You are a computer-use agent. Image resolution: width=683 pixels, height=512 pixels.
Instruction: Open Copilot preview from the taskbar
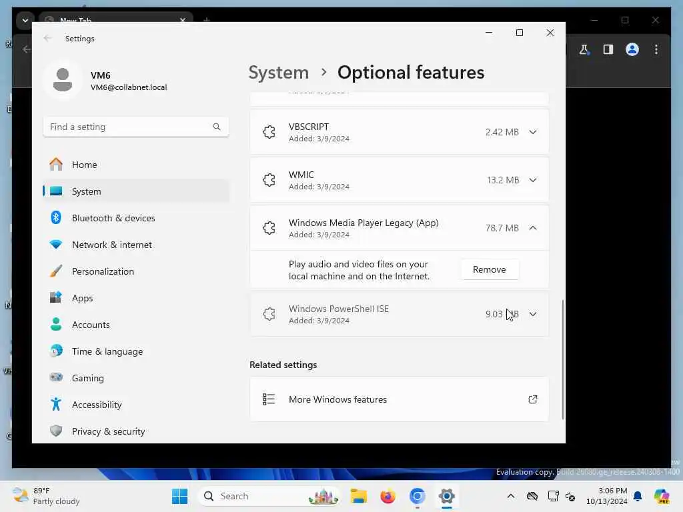(662, 496)
